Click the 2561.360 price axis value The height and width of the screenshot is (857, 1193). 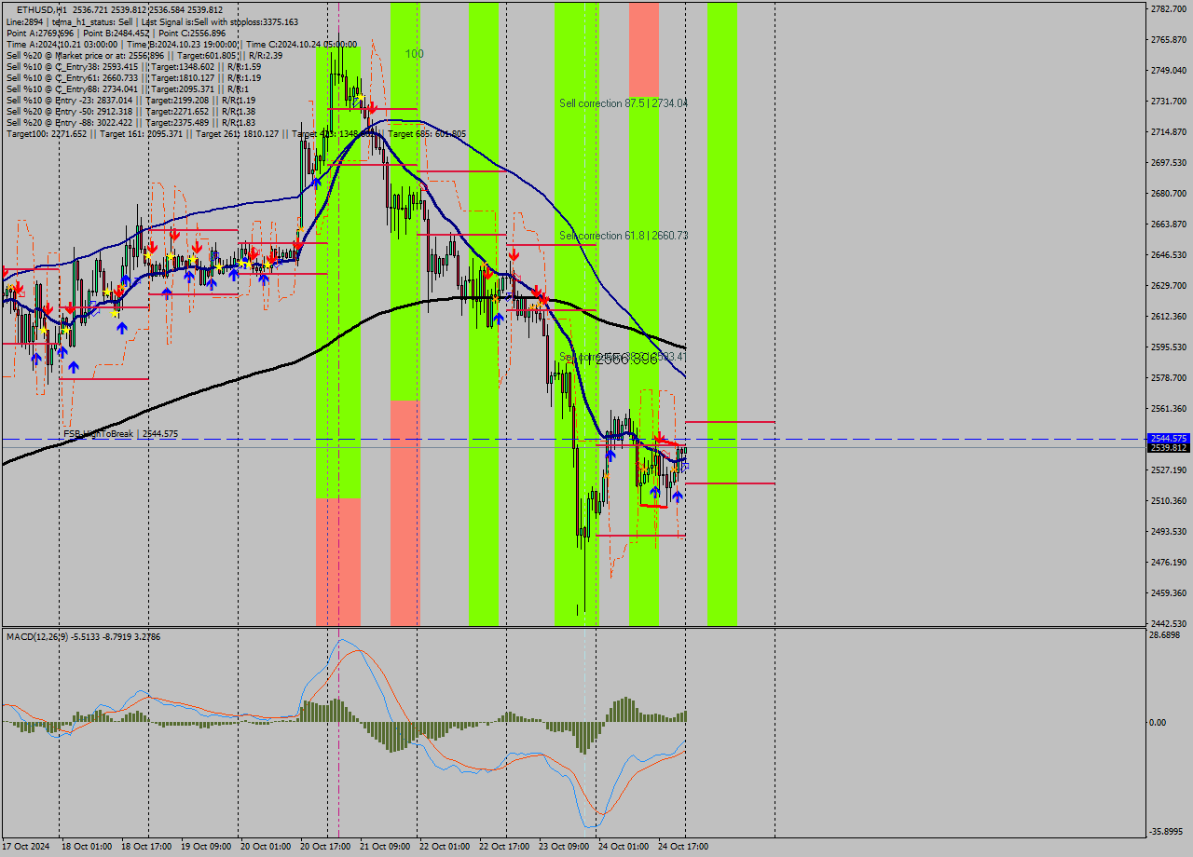[1169, 408]
